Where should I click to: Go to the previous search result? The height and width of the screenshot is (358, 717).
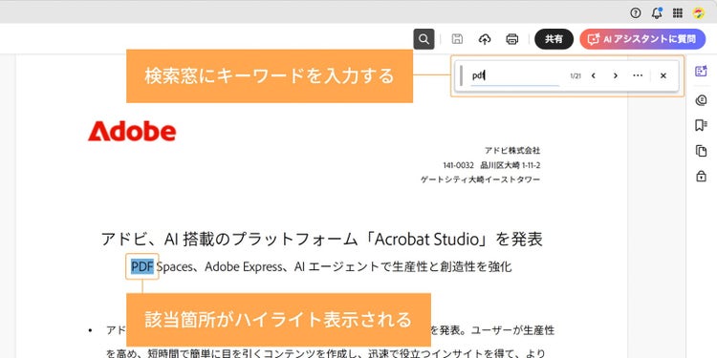click(x=593, y=75)
